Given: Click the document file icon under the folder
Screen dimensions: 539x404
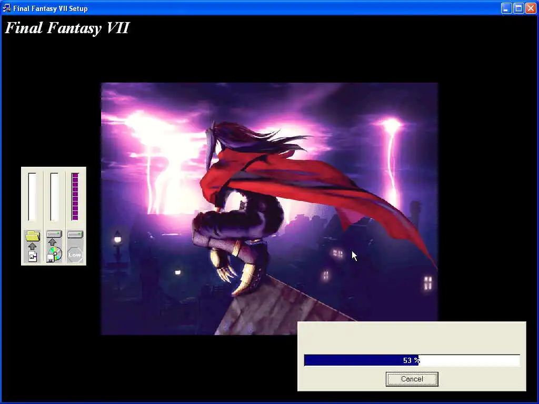Looking at the screenshot, I should pyautogui.click(x=32, y=256).
